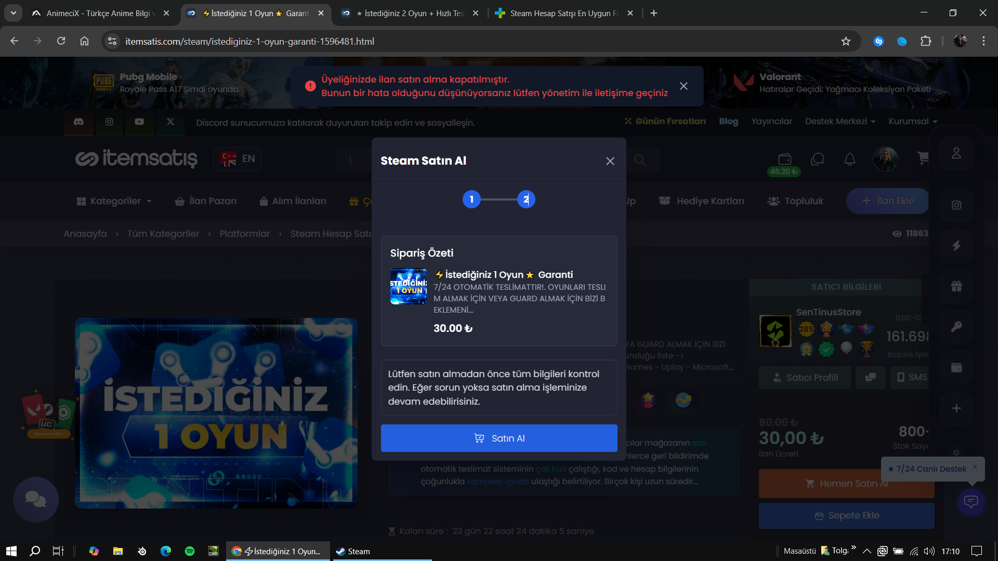
Task: Open the Instagram icon in top bar
Action: click(109, 122)
